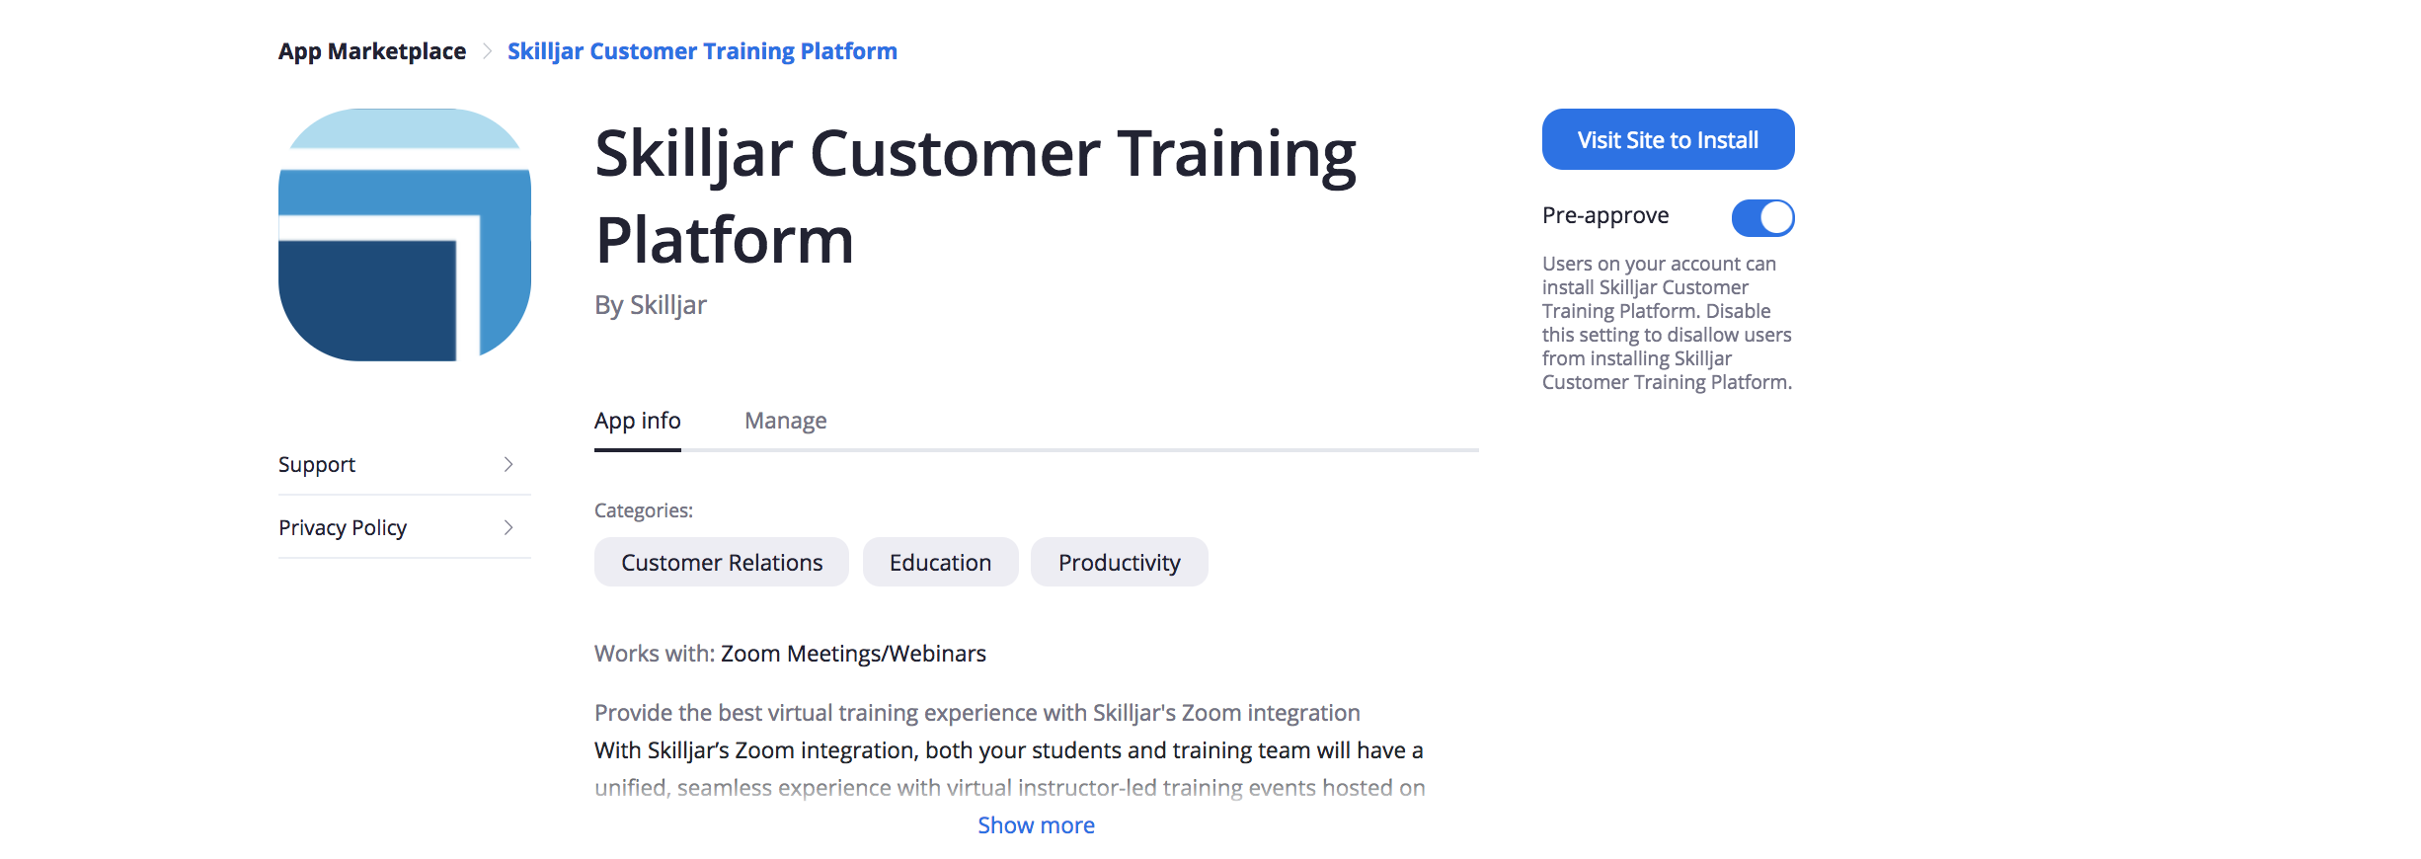Click Visit Site to Install button
2421x859 pixels.
tap(1669, 139)
